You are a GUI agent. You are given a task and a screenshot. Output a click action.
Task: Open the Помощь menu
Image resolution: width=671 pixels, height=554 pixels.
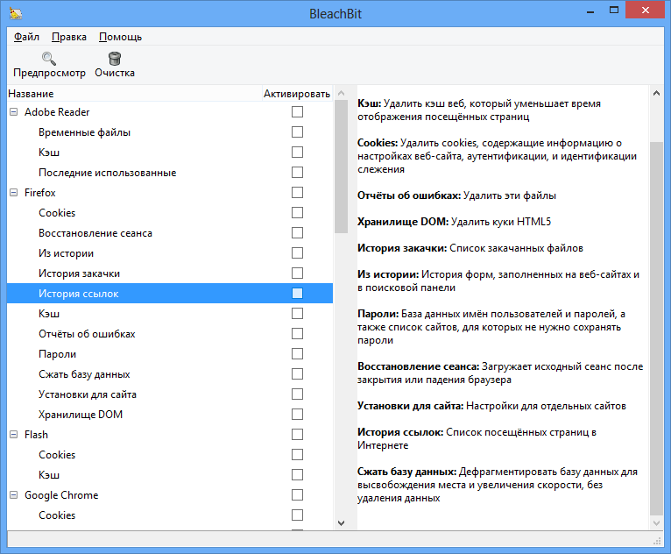coord(120,37)
